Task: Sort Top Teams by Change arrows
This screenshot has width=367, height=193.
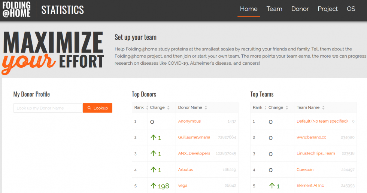Action: (x=287, y=108)
